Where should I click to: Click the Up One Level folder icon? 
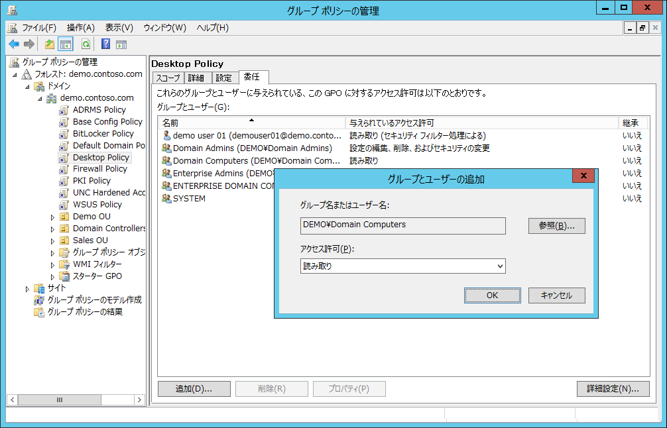[49, 44]
